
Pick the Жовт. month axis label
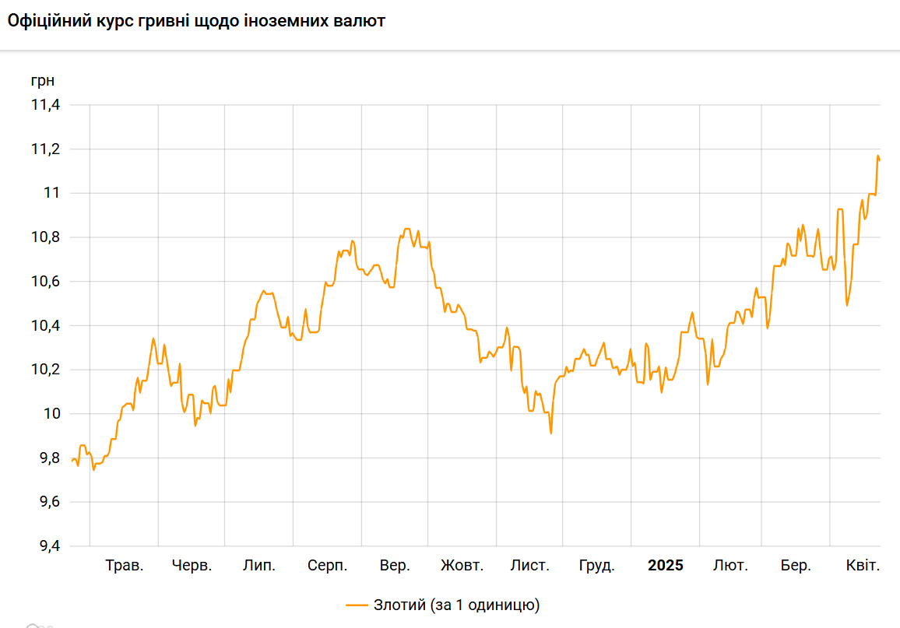462,566
